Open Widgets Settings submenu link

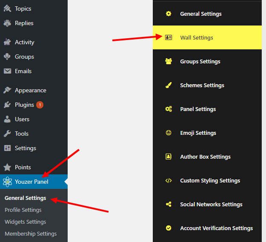[26, 222]
